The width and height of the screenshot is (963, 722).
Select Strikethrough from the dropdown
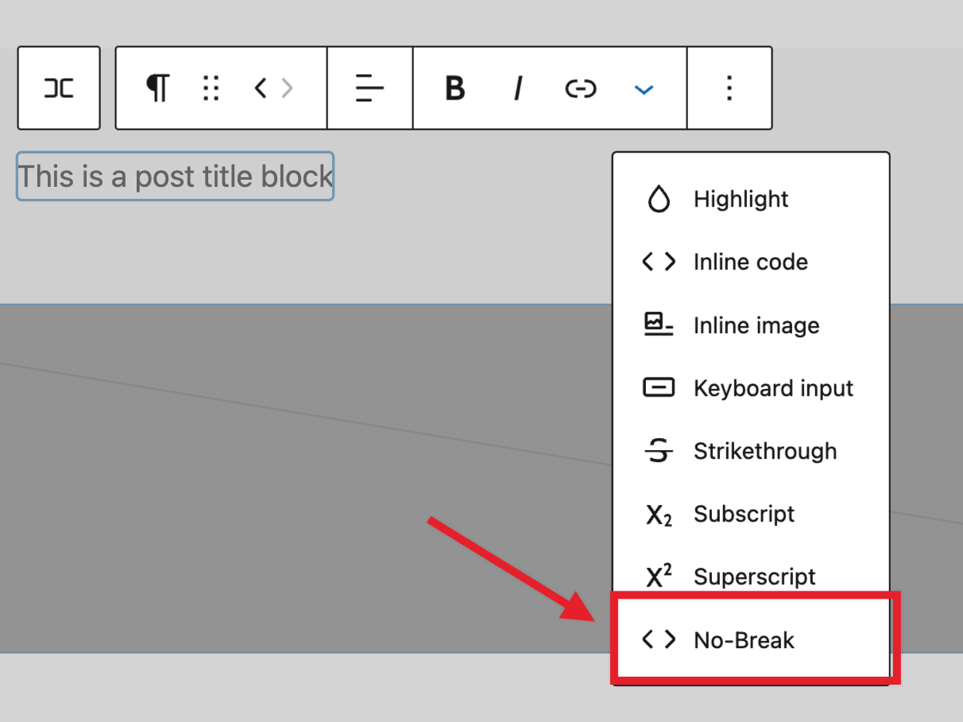(765, 451)
